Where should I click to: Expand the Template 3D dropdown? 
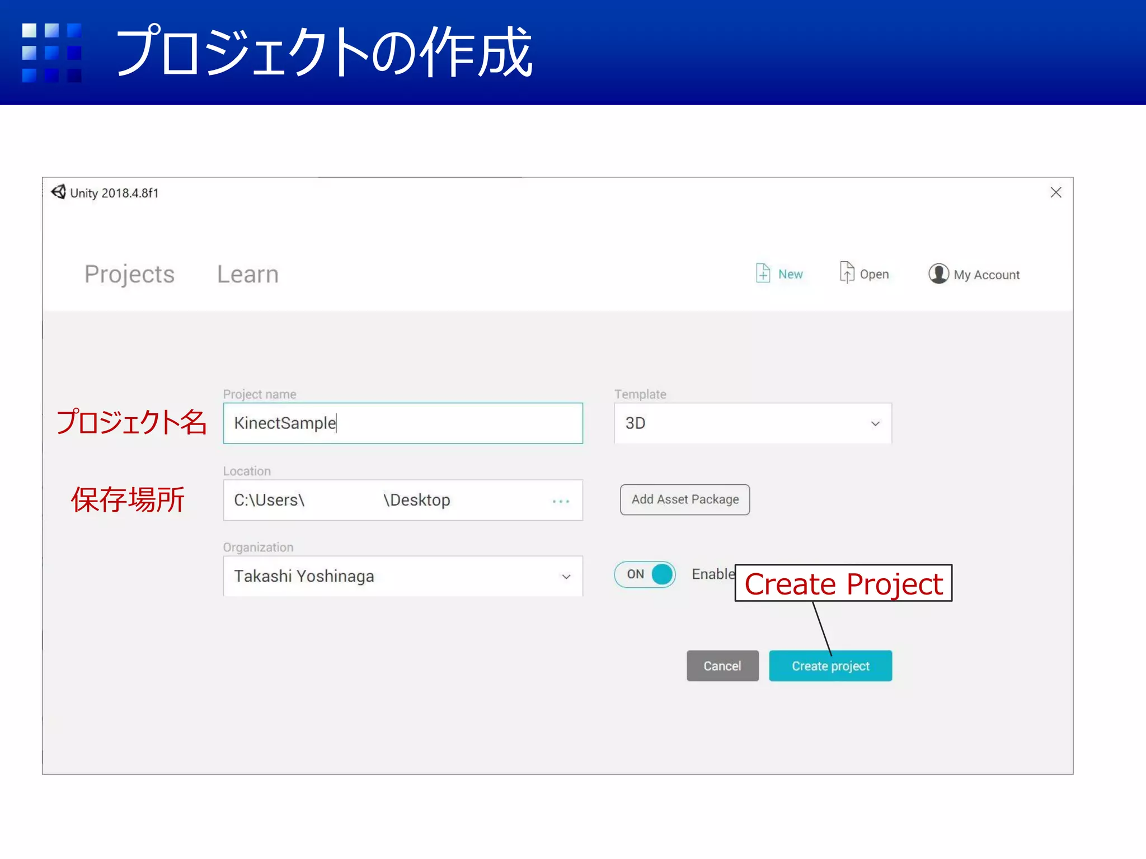[x=753, y=423]
